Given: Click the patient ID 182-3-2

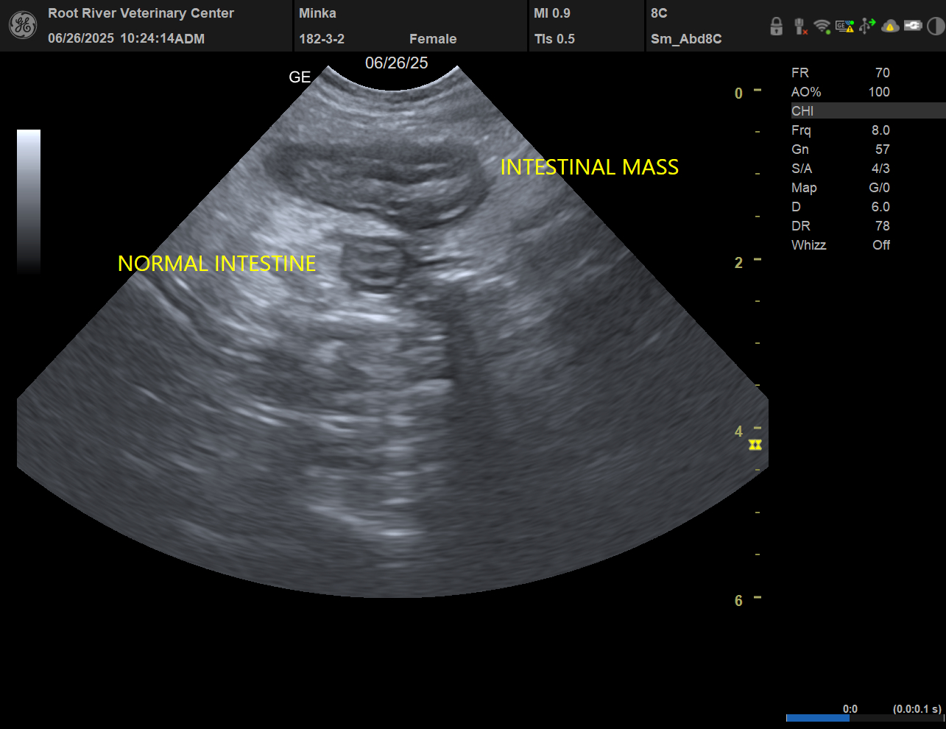Looking at the screenshot, I should pyautogui.click(x=322, y=39).
